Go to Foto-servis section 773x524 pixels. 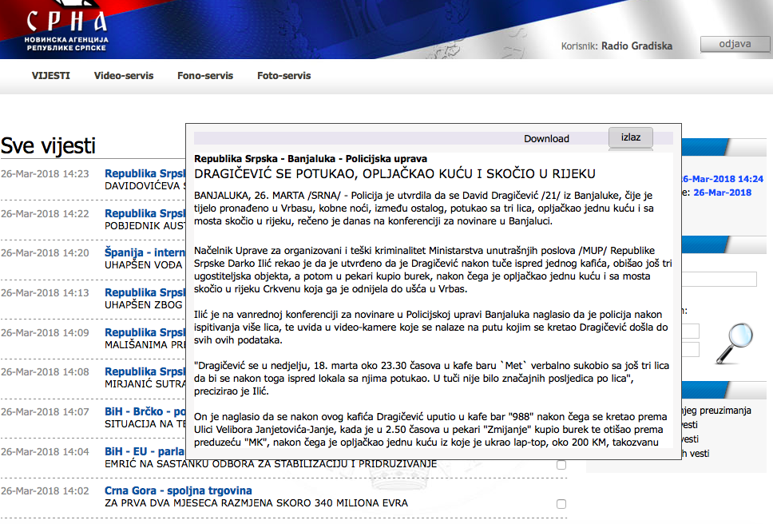tap(283, 76)
